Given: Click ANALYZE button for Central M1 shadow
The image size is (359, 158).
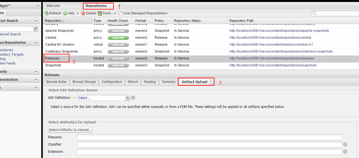Looking at the screenshot, I should [118, 45].
